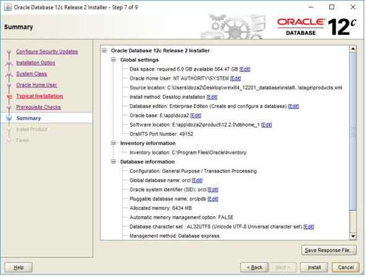Edit the Global database name
This screenshot has height=277, width=366.
pos(197,180)
